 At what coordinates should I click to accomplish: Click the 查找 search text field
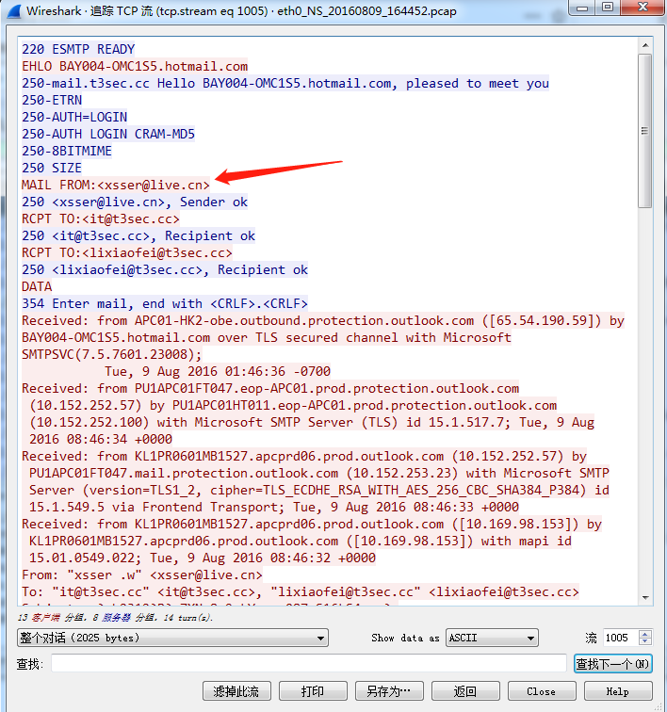click(308, 663)
